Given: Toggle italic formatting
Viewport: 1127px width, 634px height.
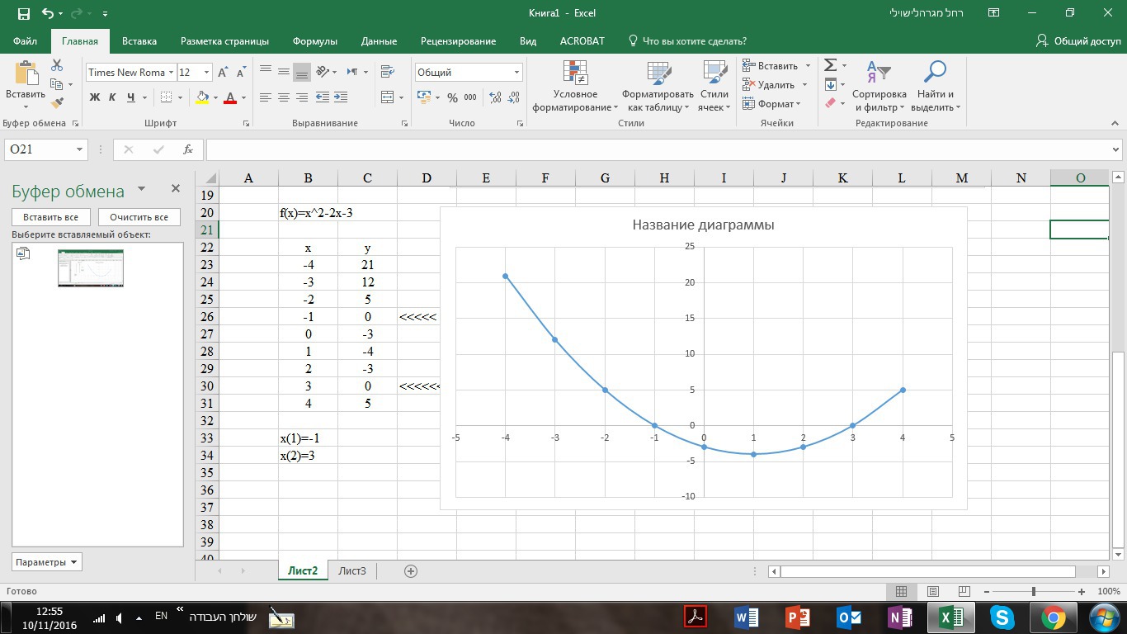Looking at the screenshot, I should pos(112,97).
